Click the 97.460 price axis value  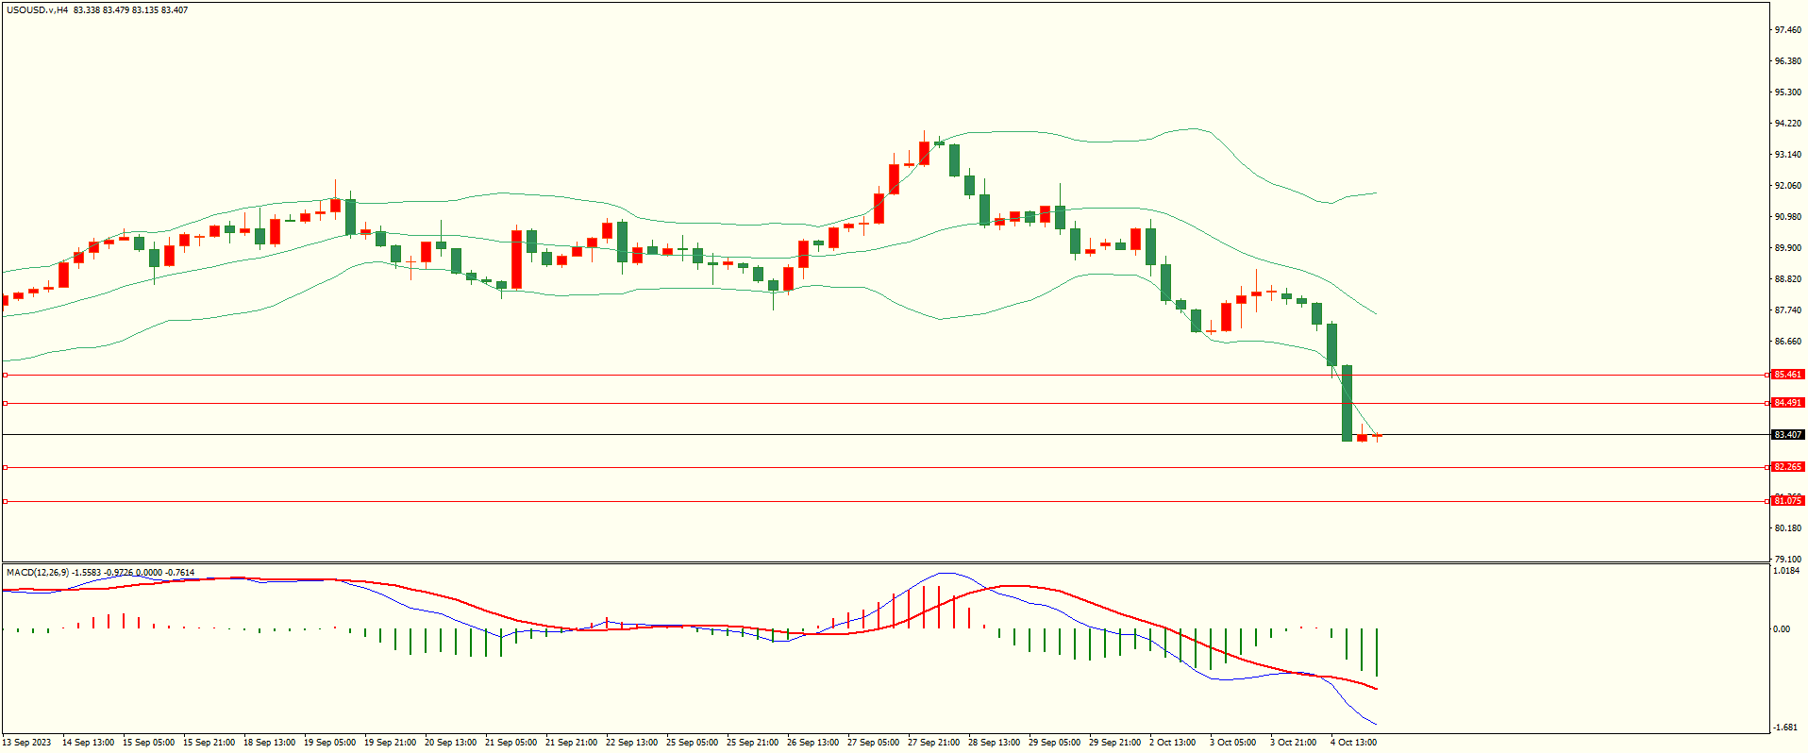(x=1787, y=30)
